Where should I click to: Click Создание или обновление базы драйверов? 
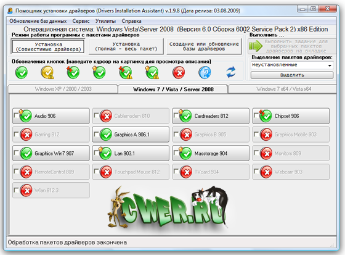click(204, 46)
